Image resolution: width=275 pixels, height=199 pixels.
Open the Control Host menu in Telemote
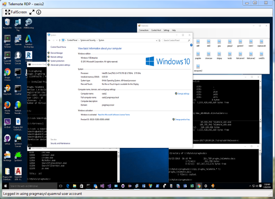156,30
